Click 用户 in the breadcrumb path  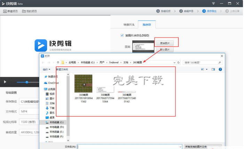[x=102, y=62]
